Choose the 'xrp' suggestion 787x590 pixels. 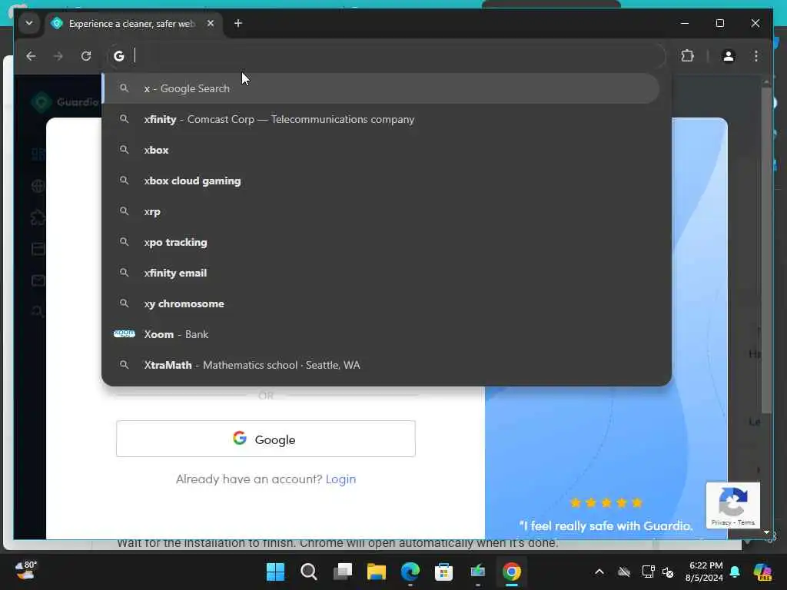click(x=381, y=211)
